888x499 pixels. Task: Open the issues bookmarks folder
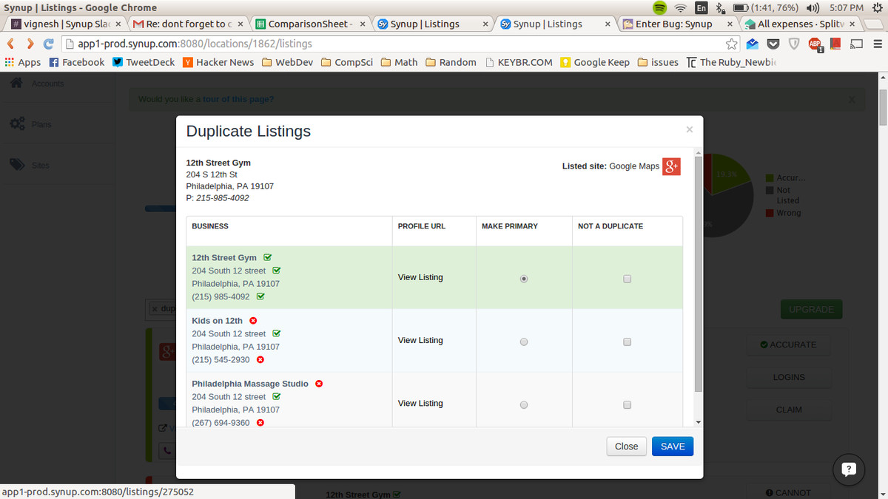click(x=658, y=62)
